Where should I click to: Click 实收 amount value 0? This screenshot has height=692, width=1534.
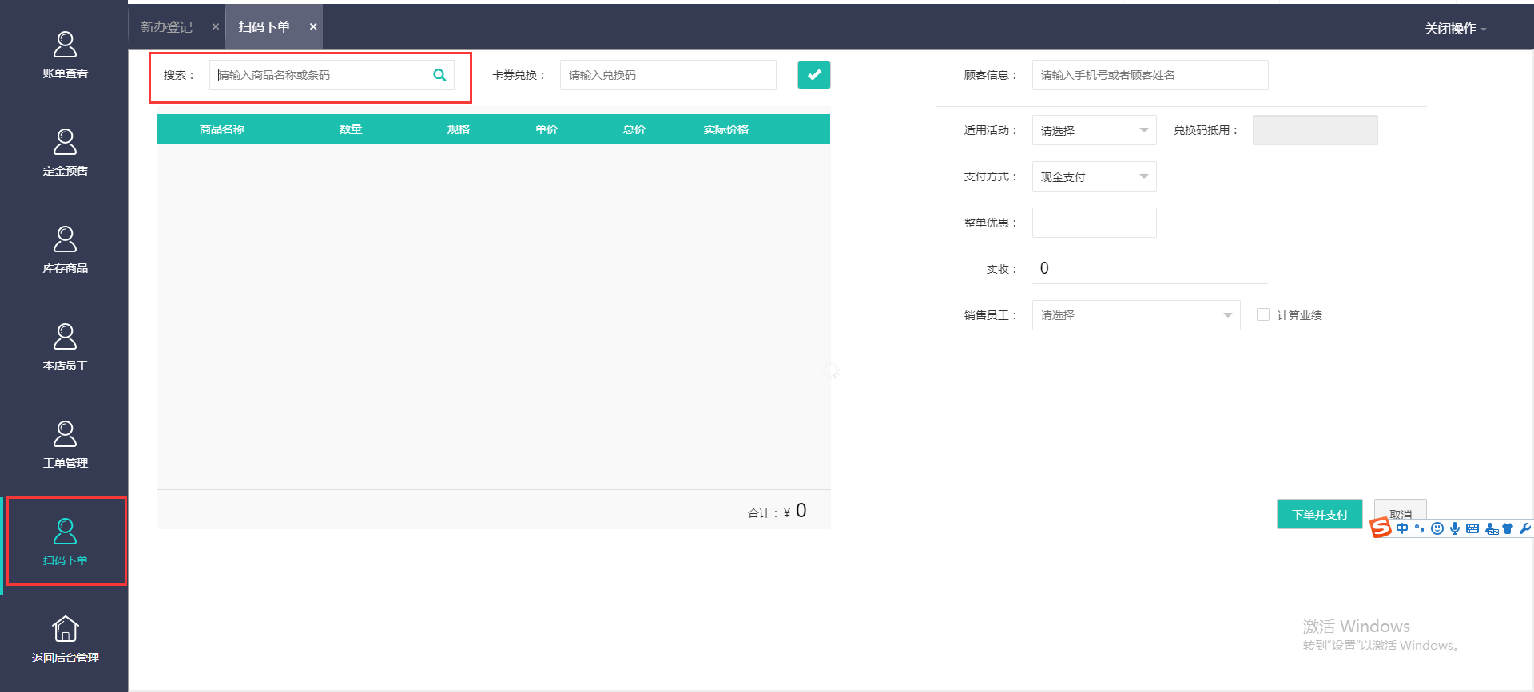pyautogui.click(x=1044, y=268)
